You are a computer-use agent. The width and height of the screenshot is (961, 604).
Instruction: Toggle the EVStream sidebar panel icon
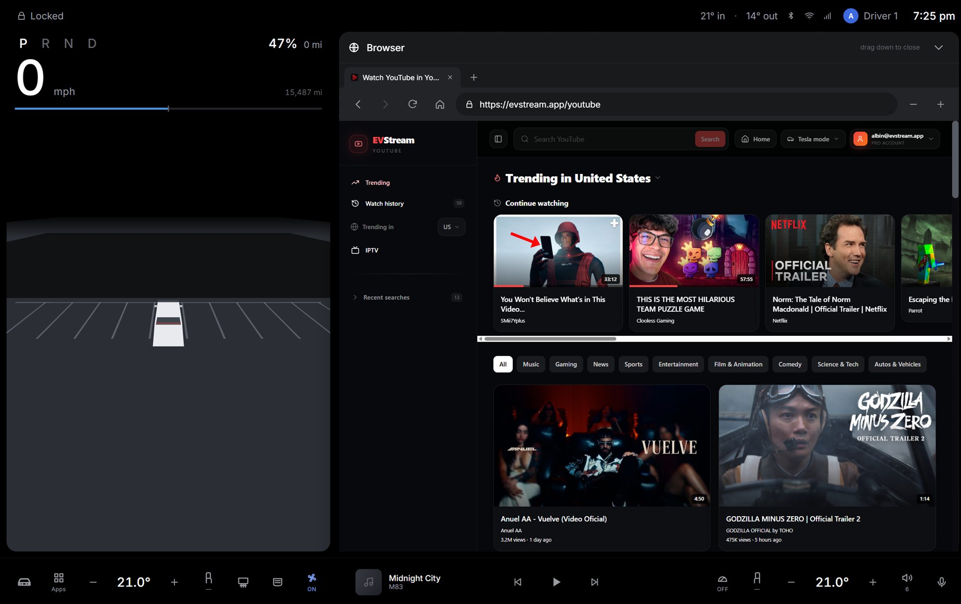[498, 139]
